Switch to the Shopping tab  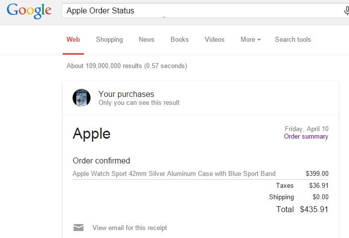pyautogui.click(x=109, y=40)
